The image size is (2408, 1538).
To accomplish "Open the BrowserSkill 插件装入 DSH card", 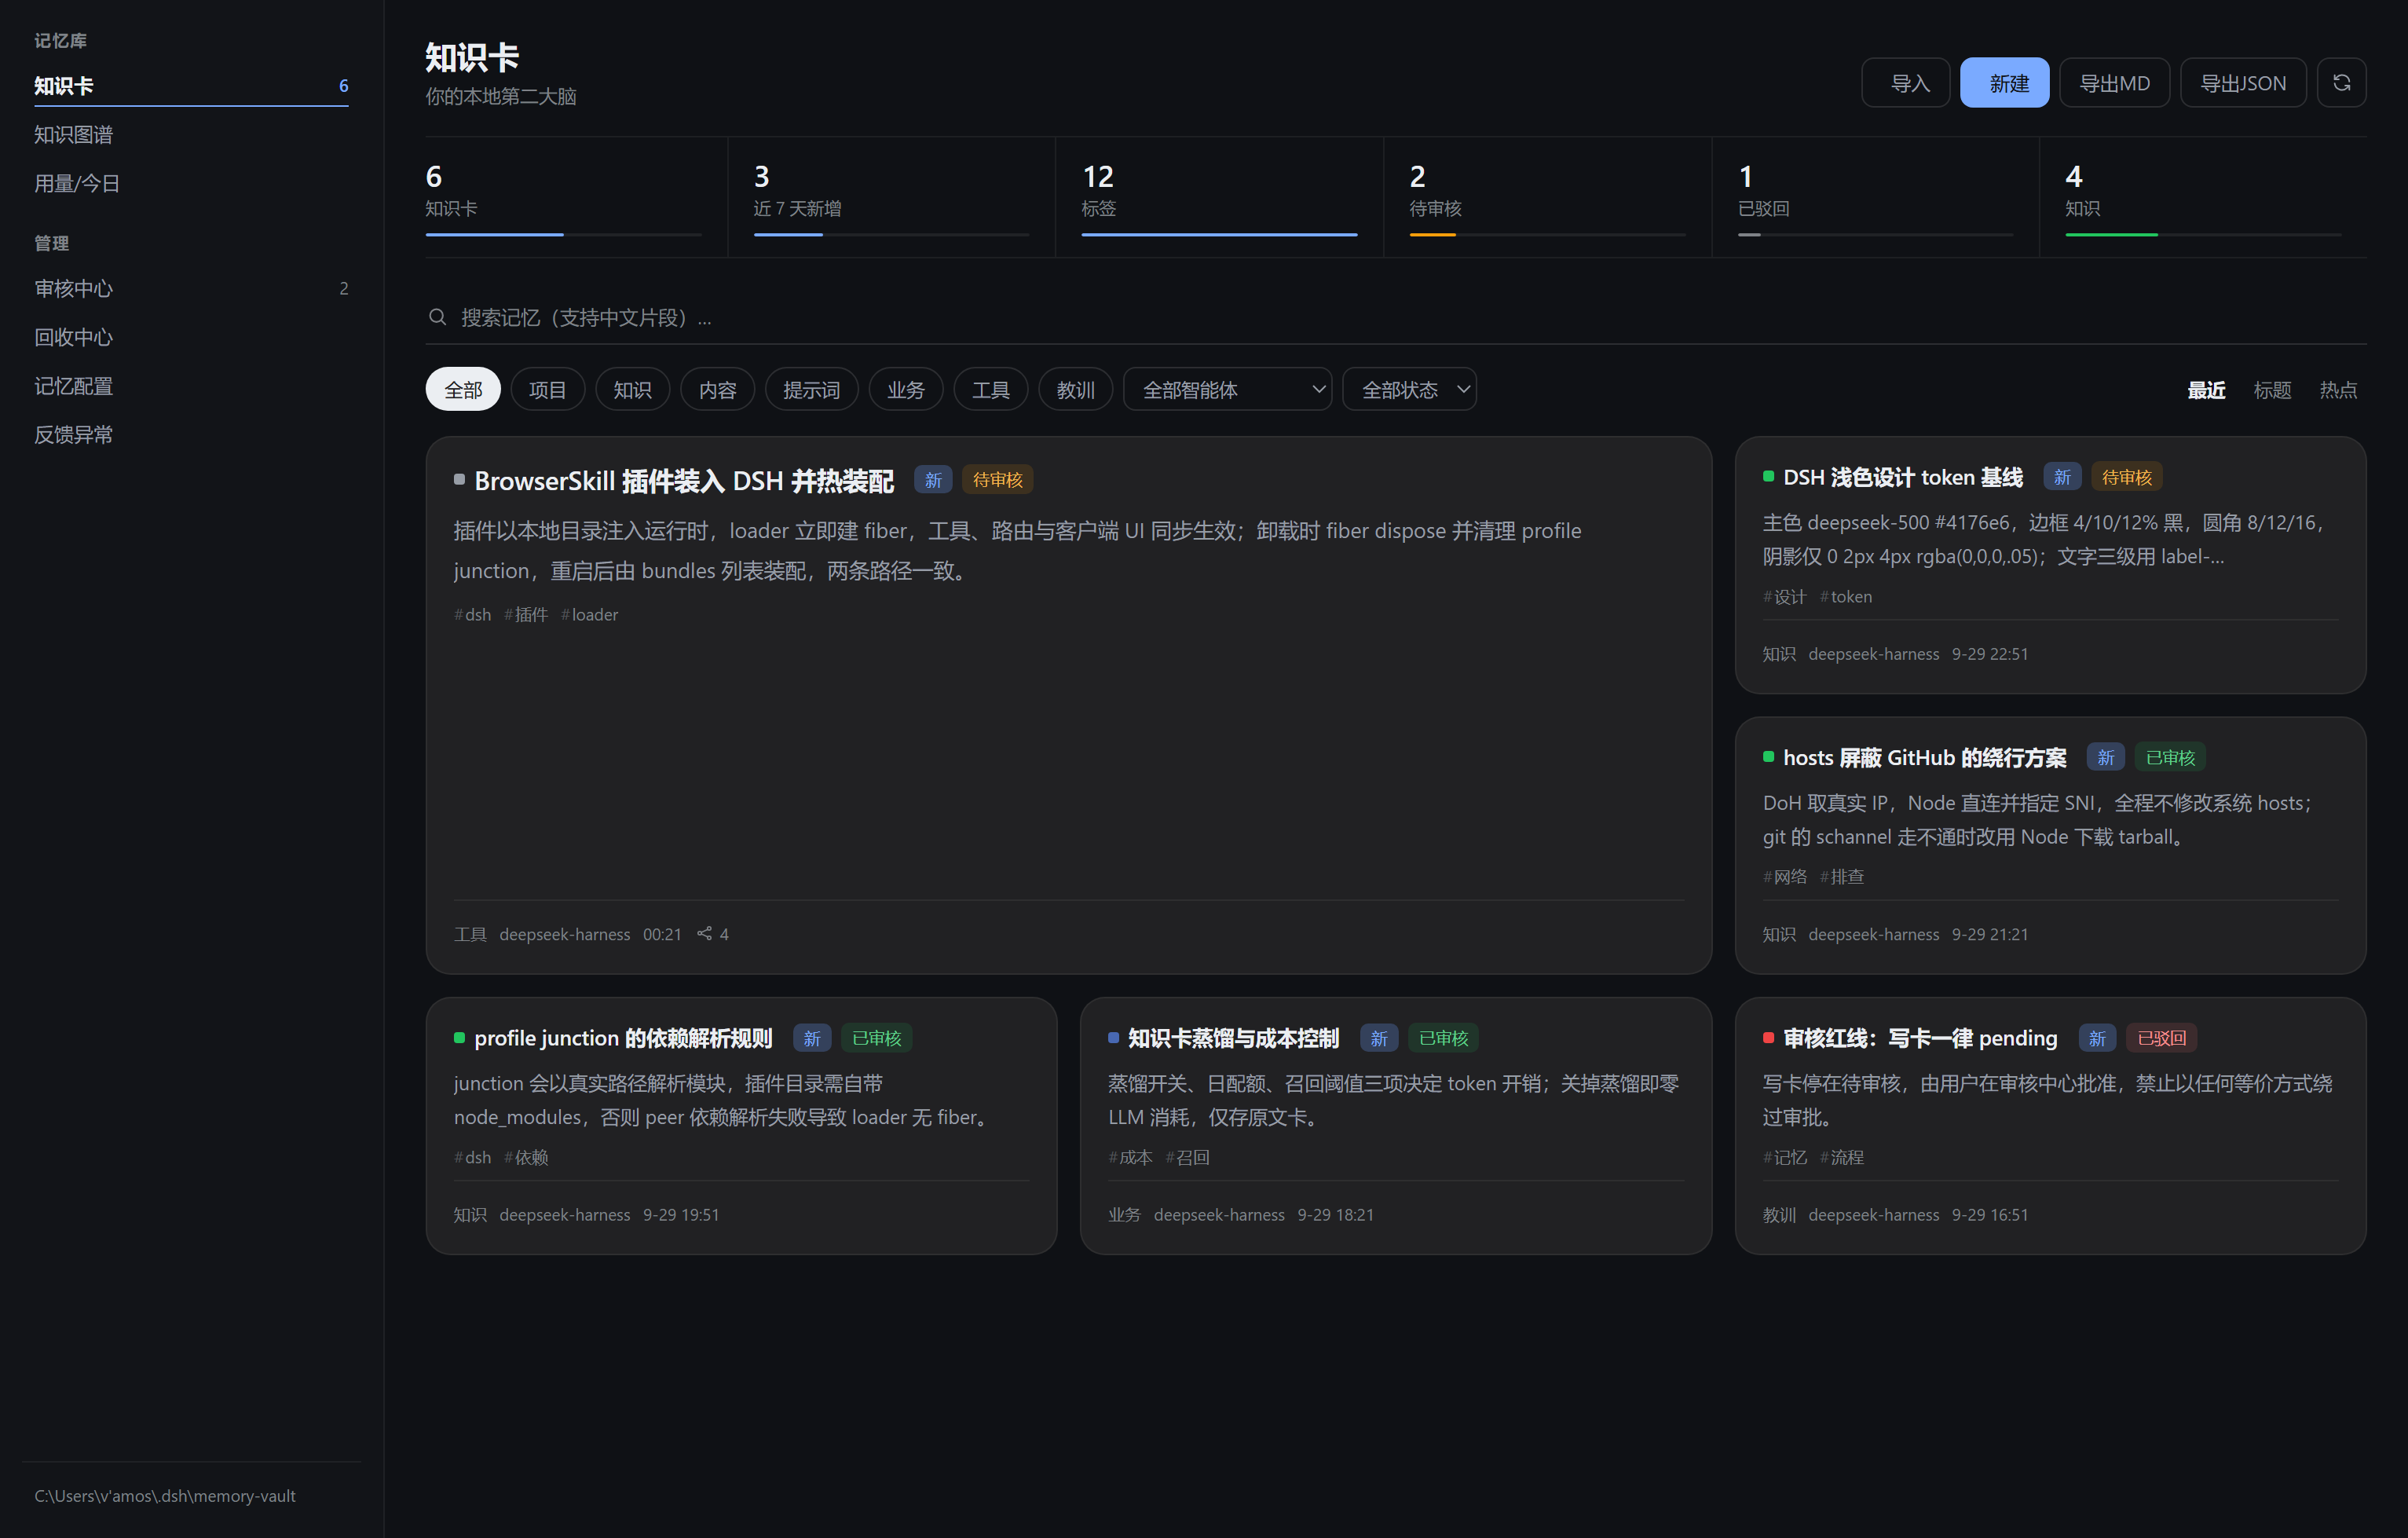I will point(1068,704).
